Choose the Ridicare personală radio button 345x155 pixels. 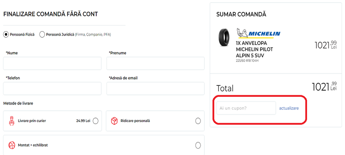point(198,121)
